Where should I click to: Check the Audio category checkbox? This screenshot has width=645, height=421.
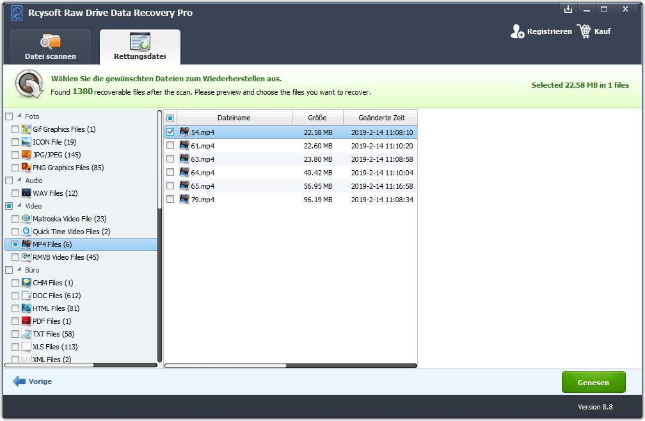9,180
